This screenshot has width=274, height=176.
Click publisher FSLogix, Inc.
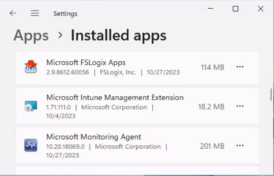[x=118, y=72]
